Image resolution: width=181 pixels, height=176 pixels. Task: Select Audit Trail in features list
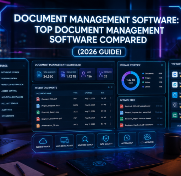pos(7,110)
